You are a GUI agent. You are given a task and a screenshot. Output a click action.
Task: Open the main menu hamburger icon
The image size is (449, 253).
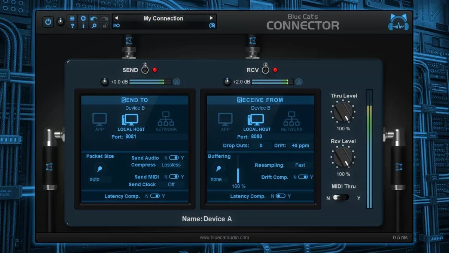[x=72, y=18]
